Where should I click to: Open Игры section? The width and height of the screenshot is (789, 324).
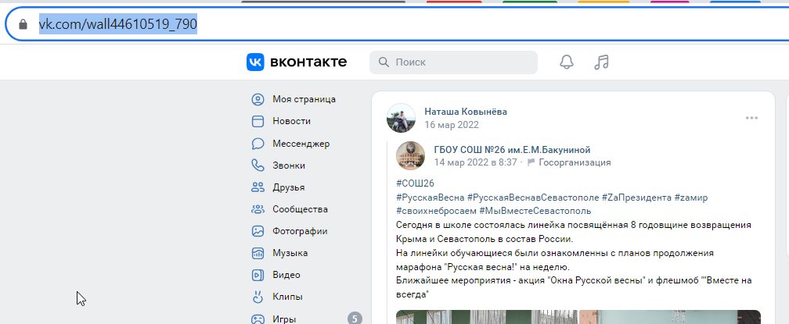tap(284, 319)
